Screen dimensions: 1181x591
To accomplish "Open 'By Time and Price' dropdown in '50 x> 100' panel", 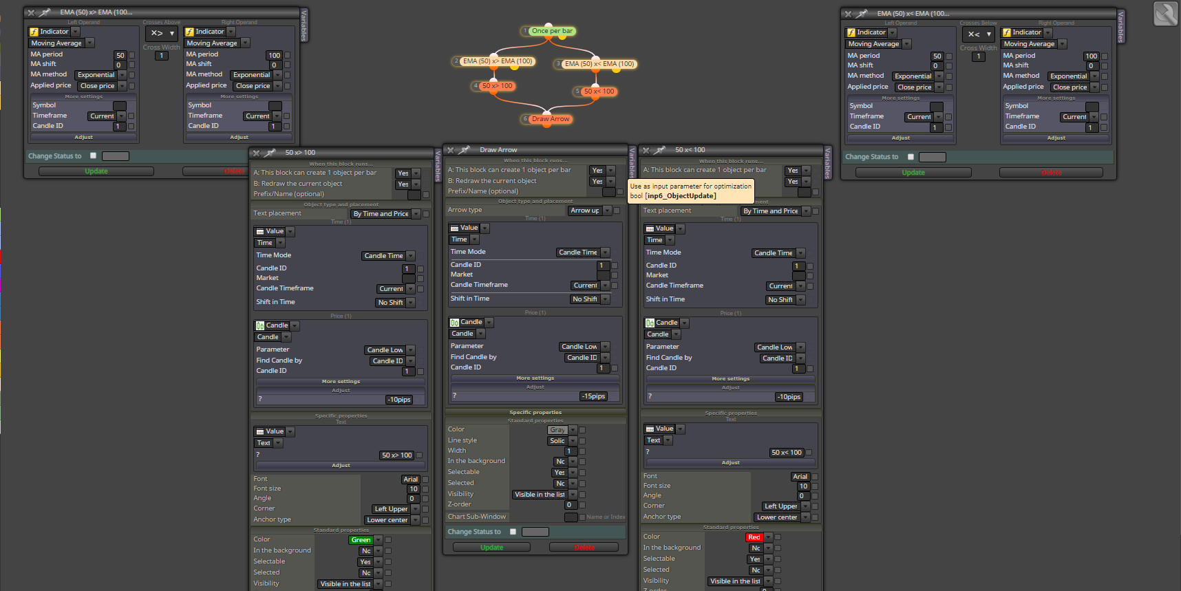I will (386, 214).
